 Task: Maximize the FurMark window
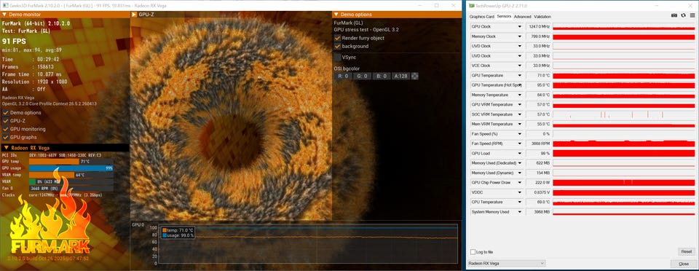click(x=436, y=5)
